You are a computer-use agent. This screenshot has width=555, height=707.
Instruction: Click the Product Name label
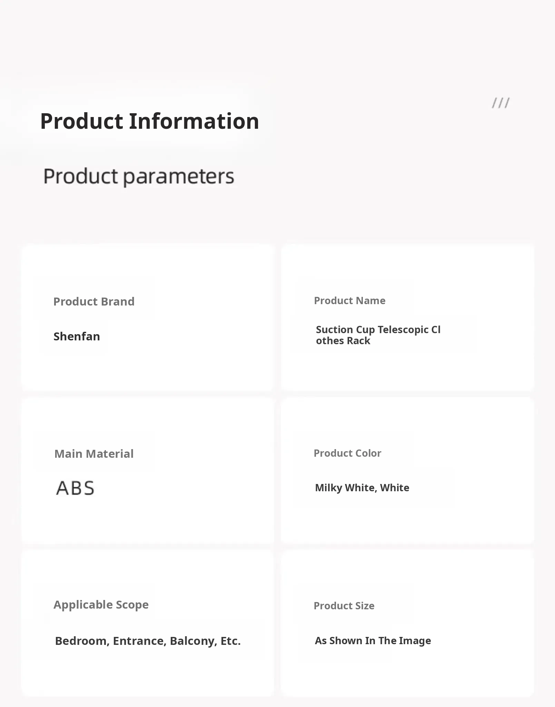tap(349, 301)
